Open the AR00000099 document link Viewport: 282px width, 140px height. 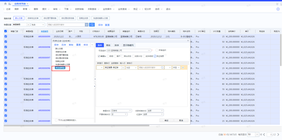(x=44, y=37)
